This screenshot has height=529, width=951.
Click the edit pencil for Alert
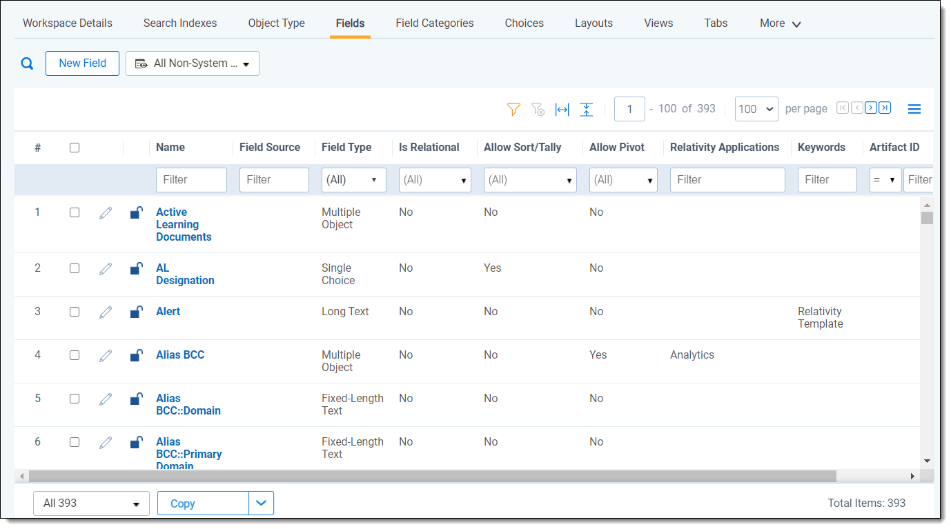(106, 312)
